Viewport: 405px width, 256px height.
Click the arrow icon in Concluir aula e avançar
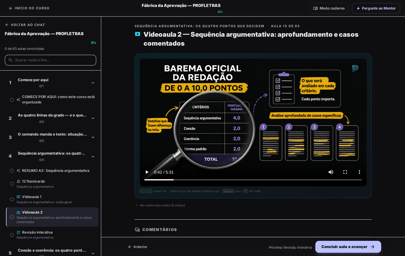coord(372,247)
